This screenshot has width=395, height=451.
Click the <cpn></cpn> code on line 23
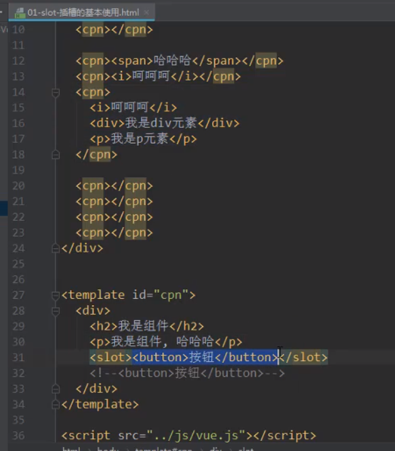pos(114,233)
